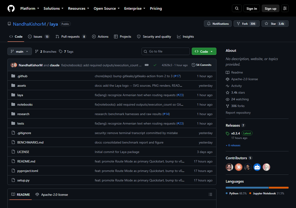The image size is (296, 208).
Task: Click the Sign in button
Action: 252,9
